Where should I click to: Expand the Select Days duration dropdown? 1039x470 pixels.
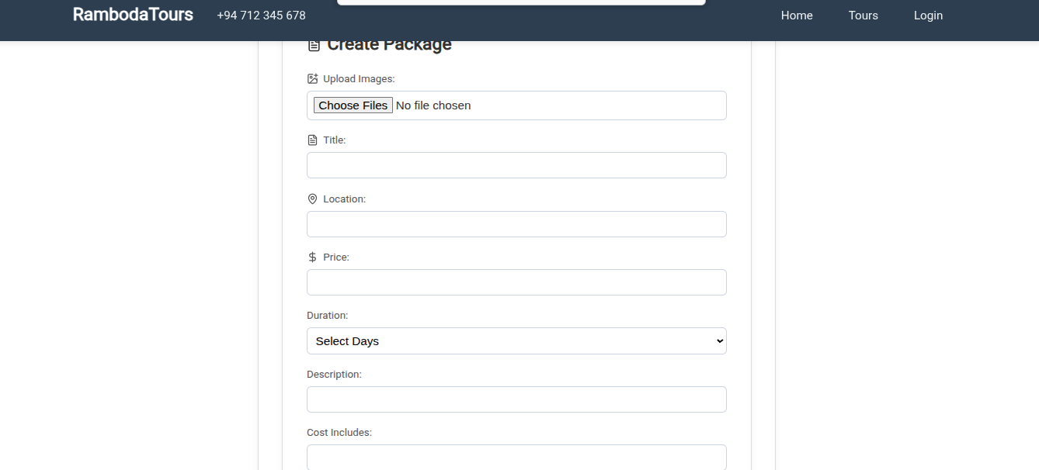[516, 341]
